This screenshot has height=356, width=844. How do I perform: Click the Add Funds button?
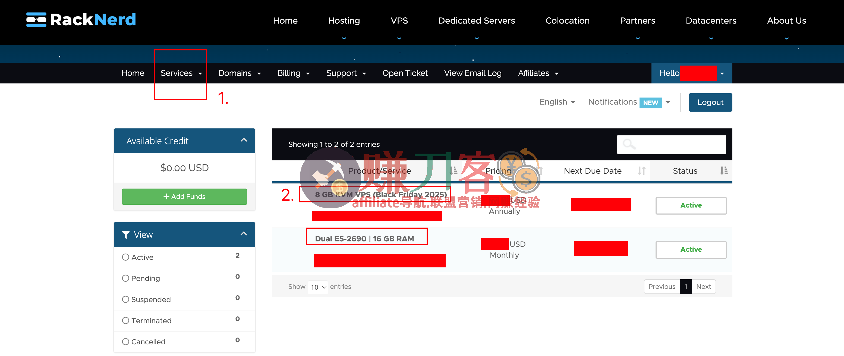click(184, 196)
